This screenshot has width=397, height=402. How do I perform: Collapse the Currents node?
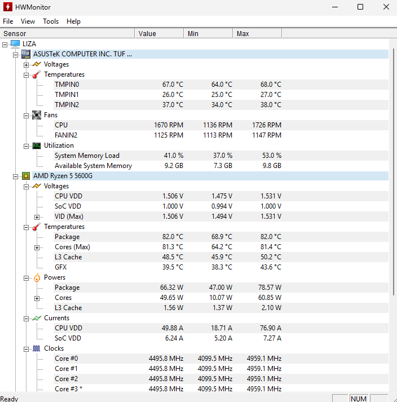pos(26,319)
